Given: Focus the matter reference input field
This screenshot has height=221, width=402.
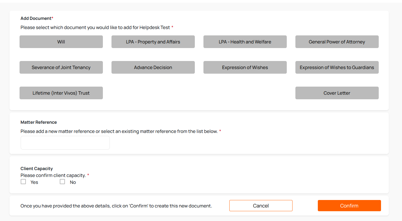Looking at the screenshot, I should pyautogui.click(x=65, y=143).
